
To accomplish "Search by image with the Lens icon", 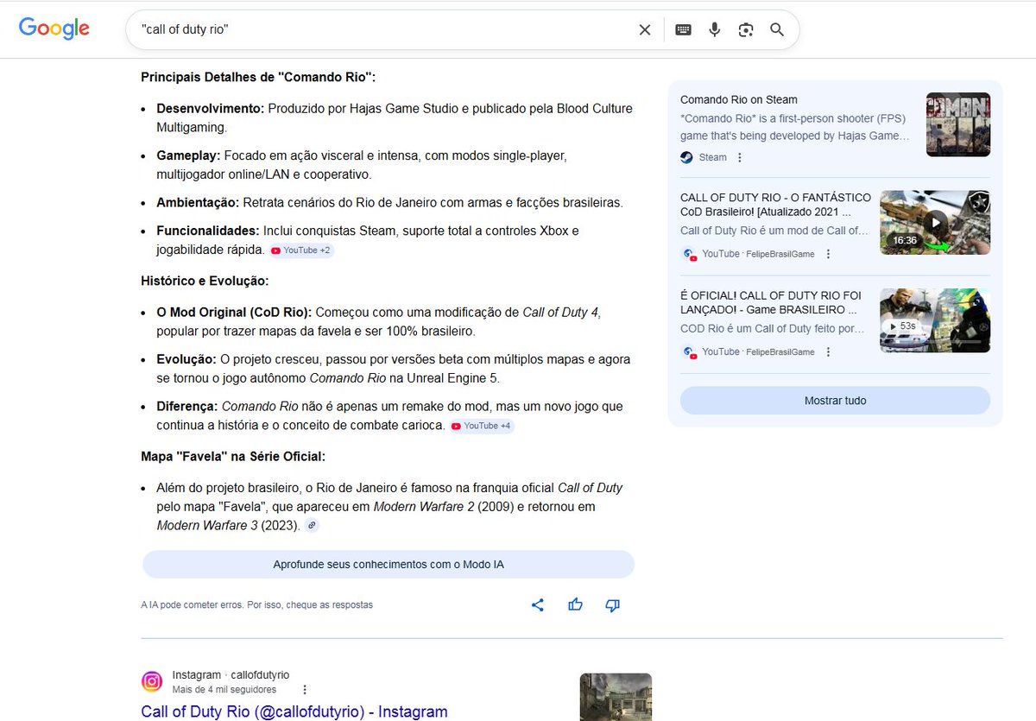I will 746,30.
